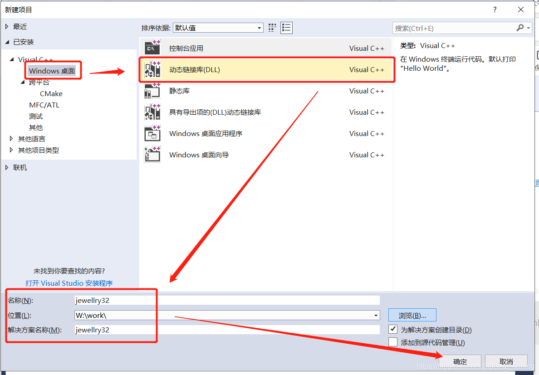Switch to medium icons list view

pos(286,28)
